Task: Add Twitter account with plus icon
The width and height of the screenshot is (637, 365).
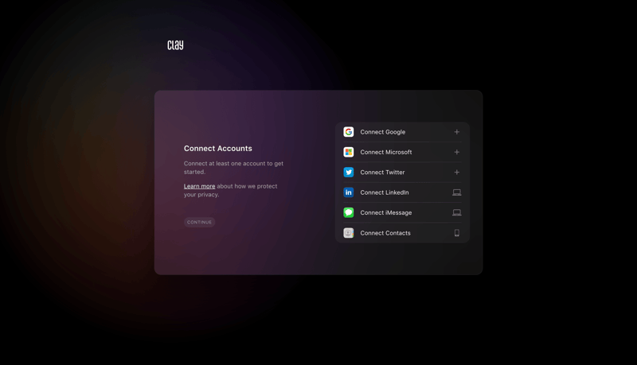Action: click(x=456, y=173)
